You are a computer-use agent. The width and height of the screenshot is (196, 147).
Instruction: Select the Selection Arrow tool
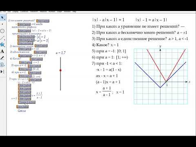[2, 18]
